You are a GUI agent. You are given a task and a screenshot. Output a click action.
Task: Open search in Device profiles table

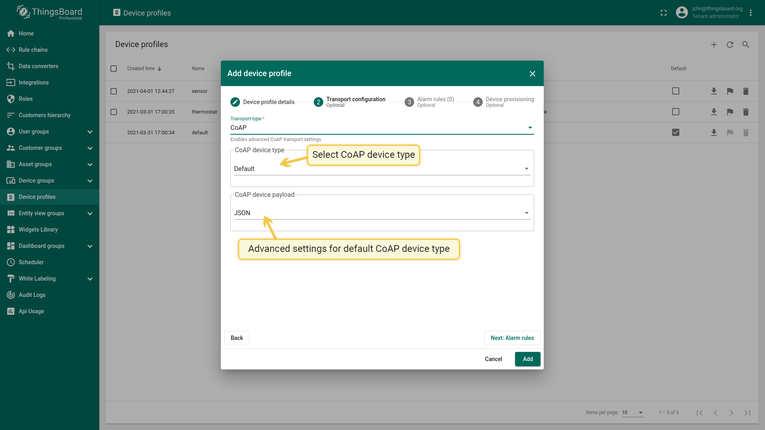pos(746,45)
